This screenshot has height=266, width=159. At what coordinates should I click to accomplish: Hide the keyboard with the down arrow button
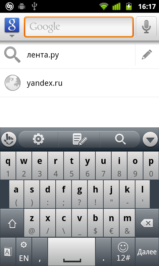[x=150, y=139]
